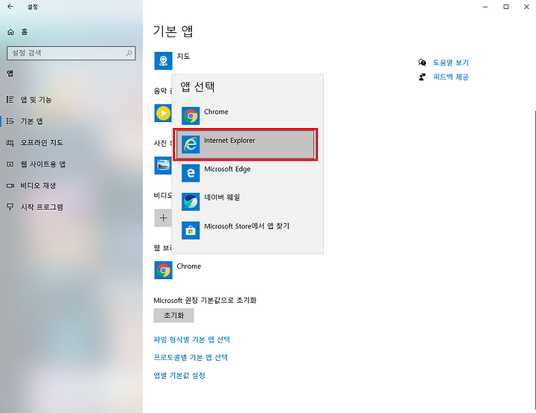Maximize the Settings window
The height and width of the screenshot is (413, 536).
click(x=506, y=7)
